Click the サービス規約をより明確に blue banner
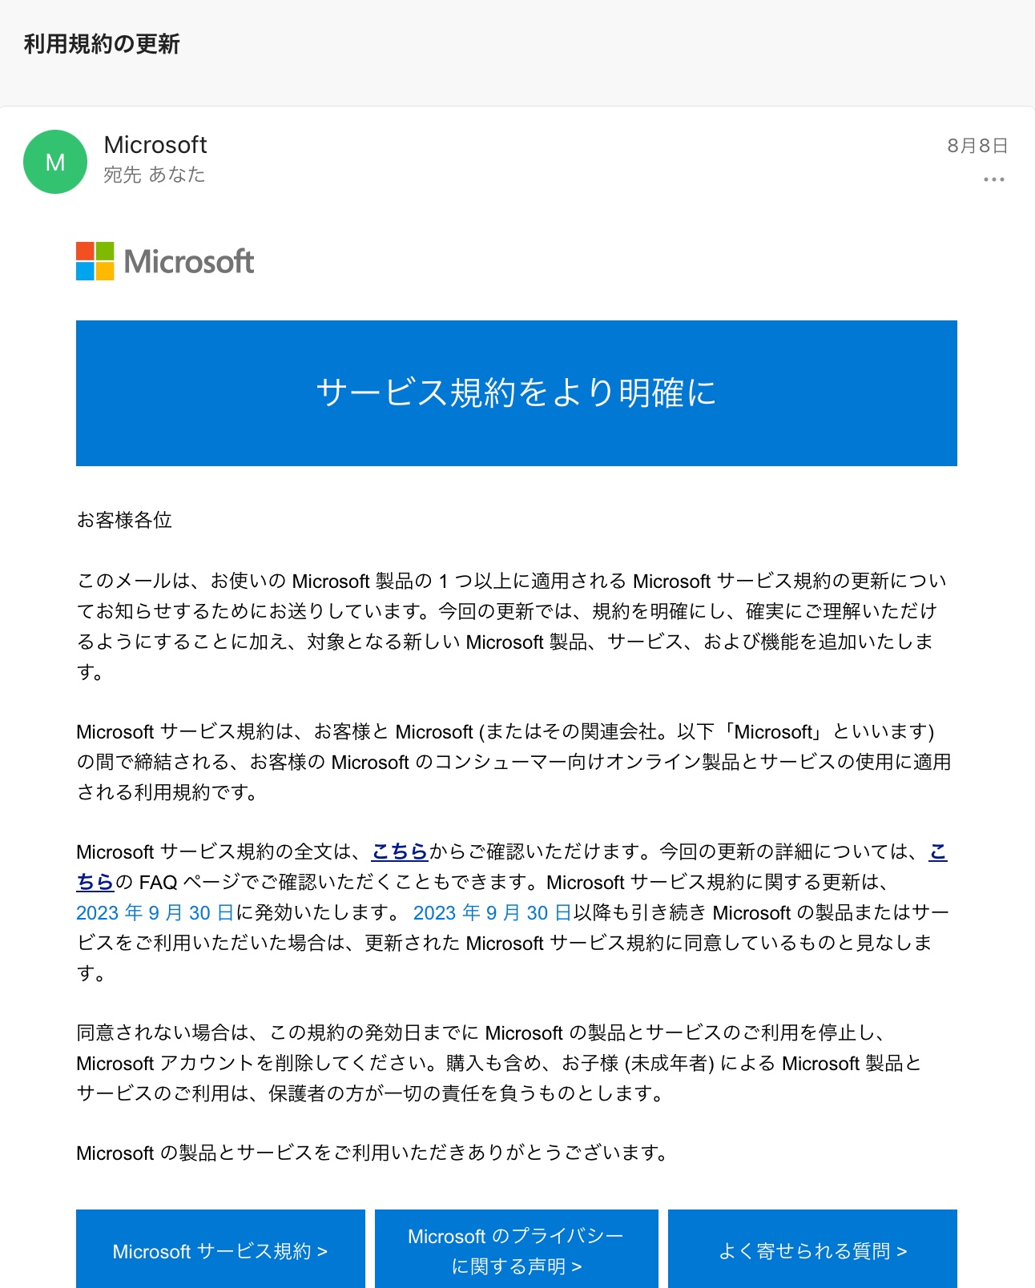The image size is (1035, 1288). coord(517,393)
